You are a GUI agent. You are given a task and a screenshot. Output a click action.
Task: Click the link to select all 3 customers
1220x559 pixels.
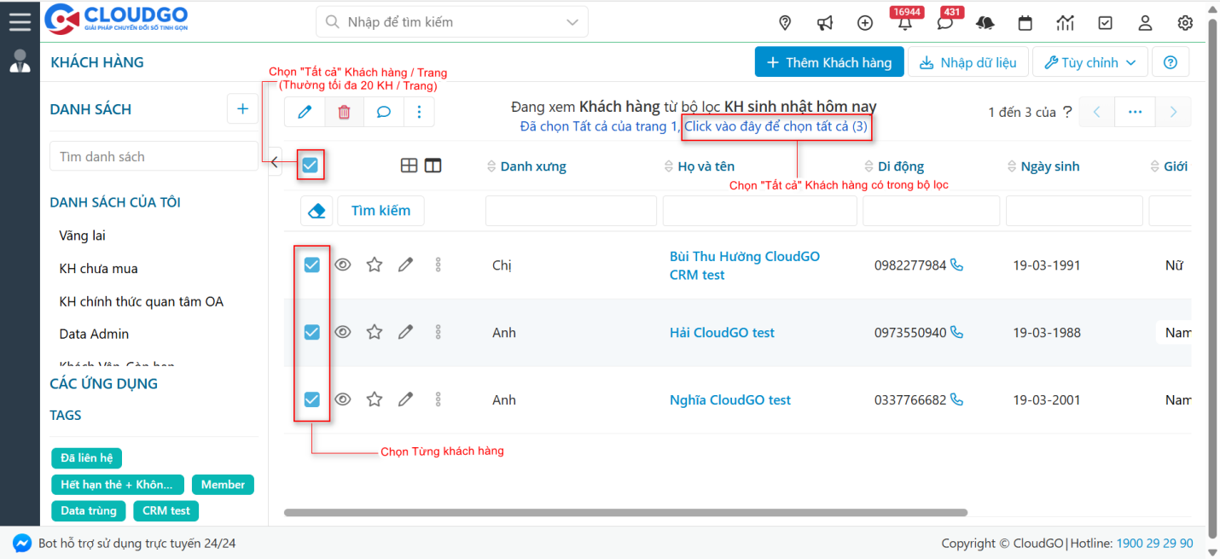776,128
